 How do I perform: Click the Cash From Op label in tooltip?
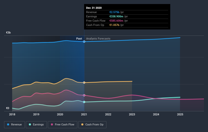point(95,25)
